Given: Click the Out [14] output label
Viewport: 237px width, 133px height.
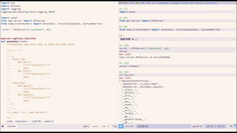Looking at the screenshot, I should tap(125, 78).
